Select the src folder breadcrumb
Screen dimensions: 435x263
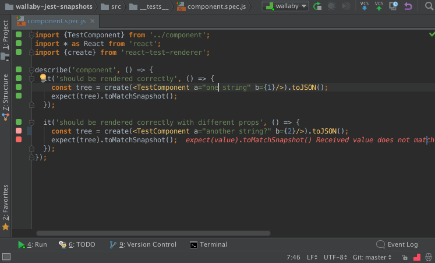point(111,6)
